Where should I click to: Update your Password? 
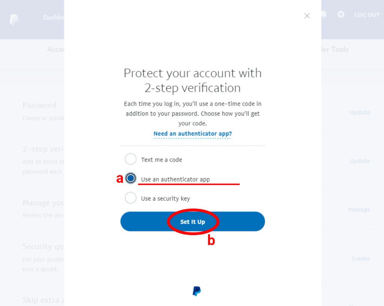click(x=359, y=112)
